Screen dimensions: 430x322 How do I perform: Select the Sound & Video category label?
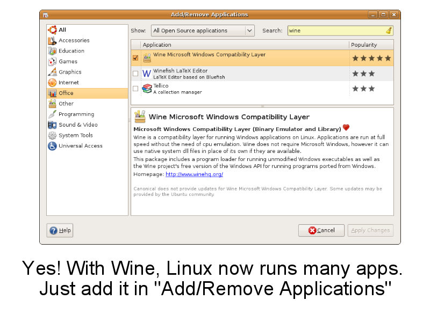click(x=78, y=125)
